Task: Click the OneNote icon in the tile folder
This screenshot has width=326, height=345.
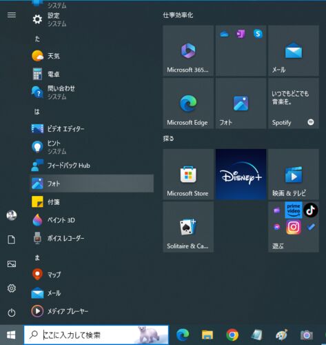Action: coord(241,34)
